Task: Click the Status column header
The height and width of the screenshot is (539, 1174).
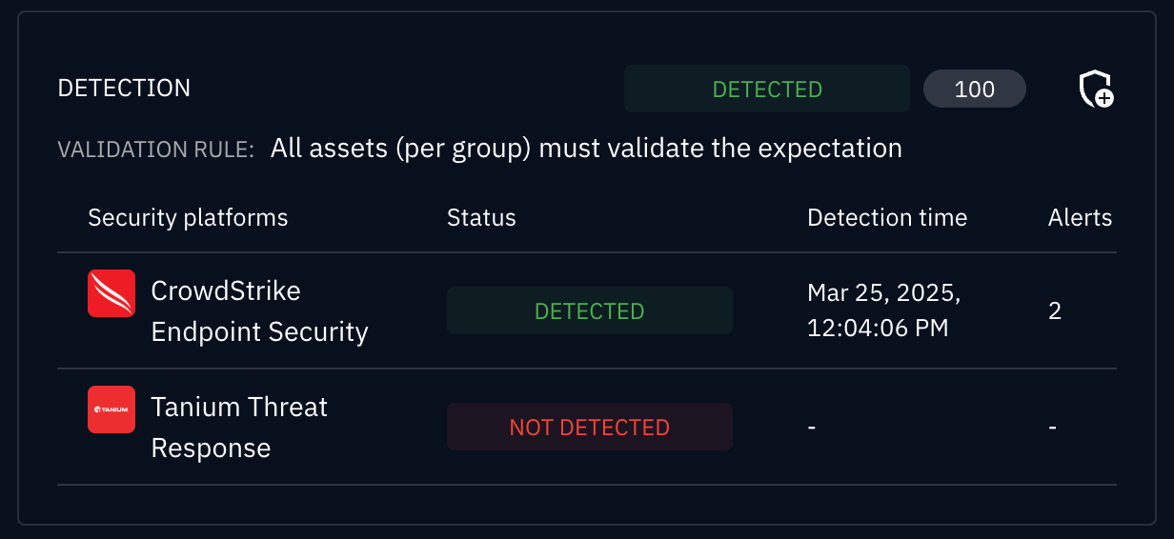Action: pyautogui.click(x=481, y=217)
